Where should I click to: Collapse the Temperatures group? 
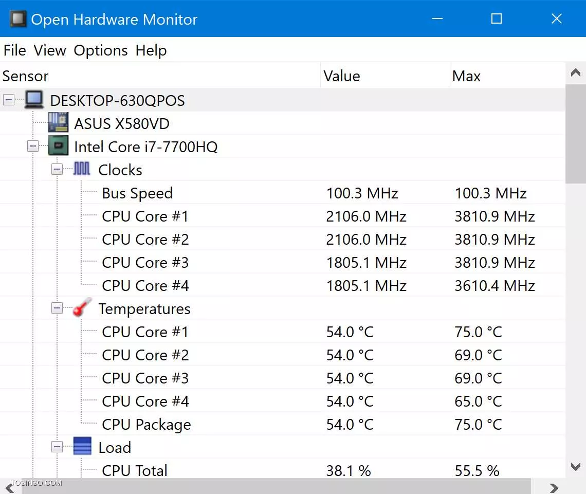click(x=57, y=308)
